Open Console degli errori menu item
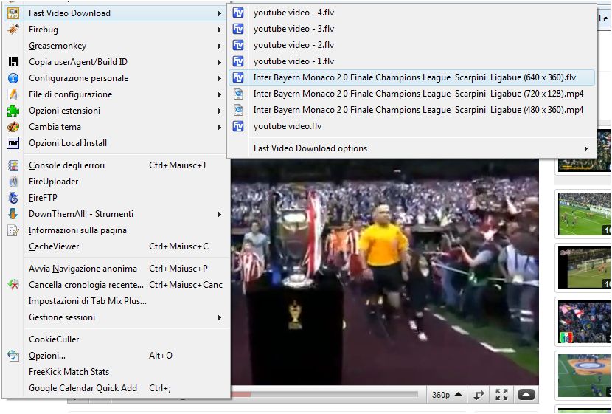Image resolution: width=612 pixels, height=414 pixels. pos(66,165)
